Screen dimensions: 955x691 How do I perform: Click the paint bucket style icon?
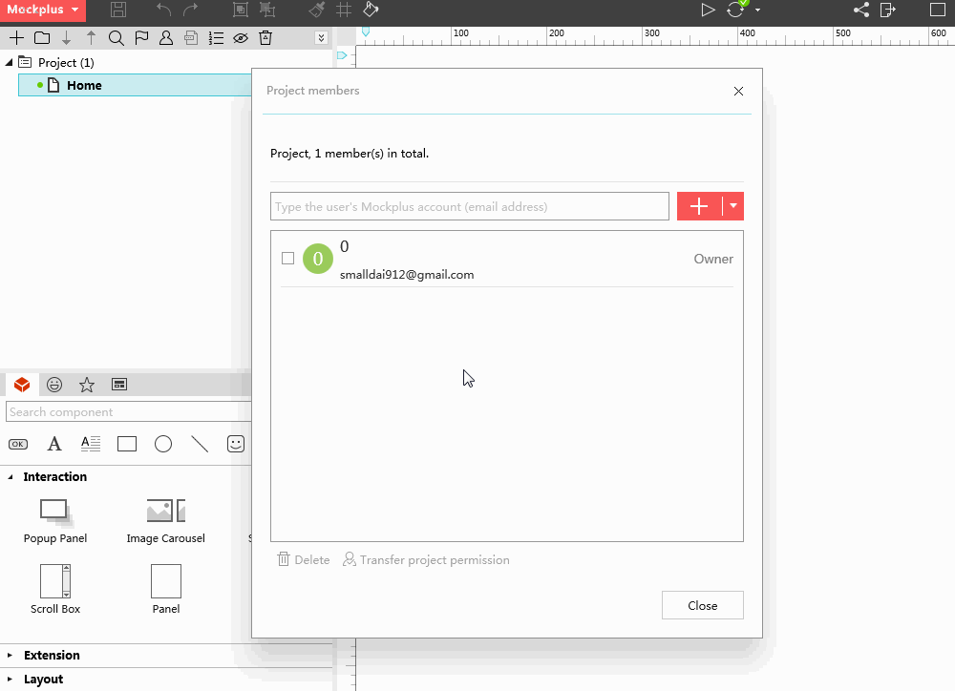pyautogui.click(x=371, y=10)
